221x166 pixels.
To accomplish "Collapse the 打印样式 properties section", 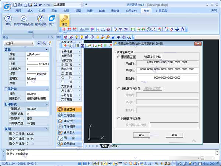I will [46, 104].
